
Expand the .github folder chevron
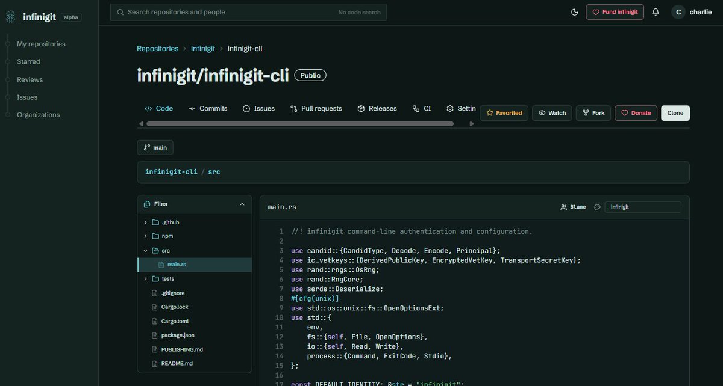(145, 222)
